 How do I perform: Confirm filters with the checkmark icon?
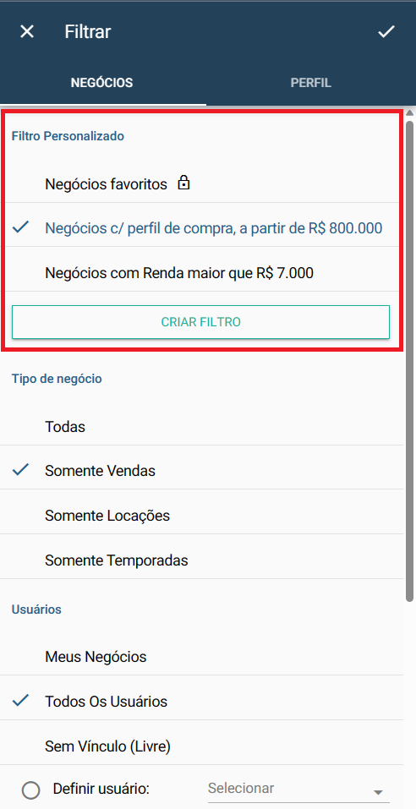(386, 32)
